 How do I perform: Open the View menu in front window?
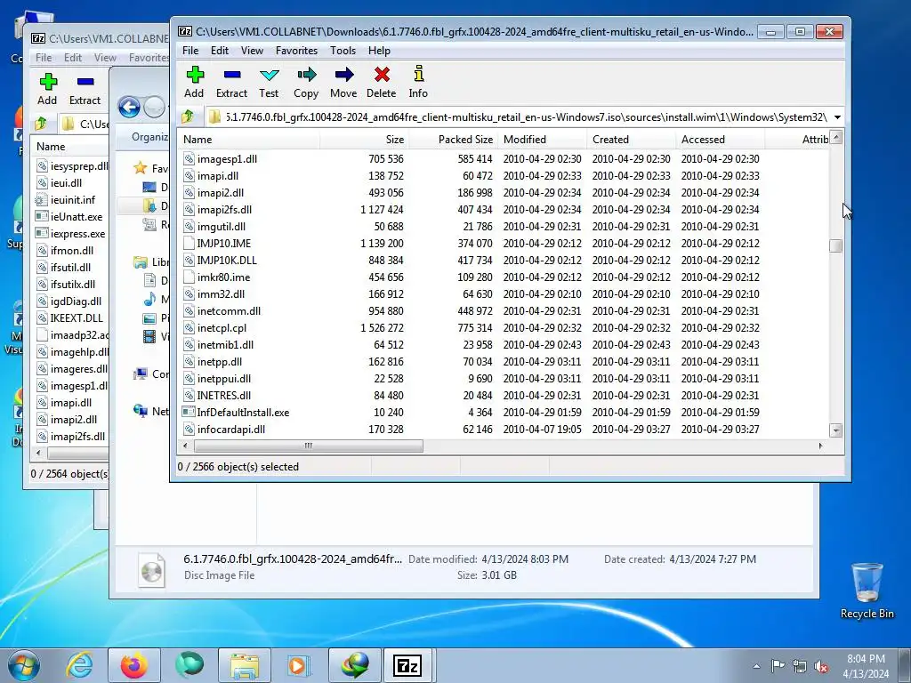pos(252,51)
